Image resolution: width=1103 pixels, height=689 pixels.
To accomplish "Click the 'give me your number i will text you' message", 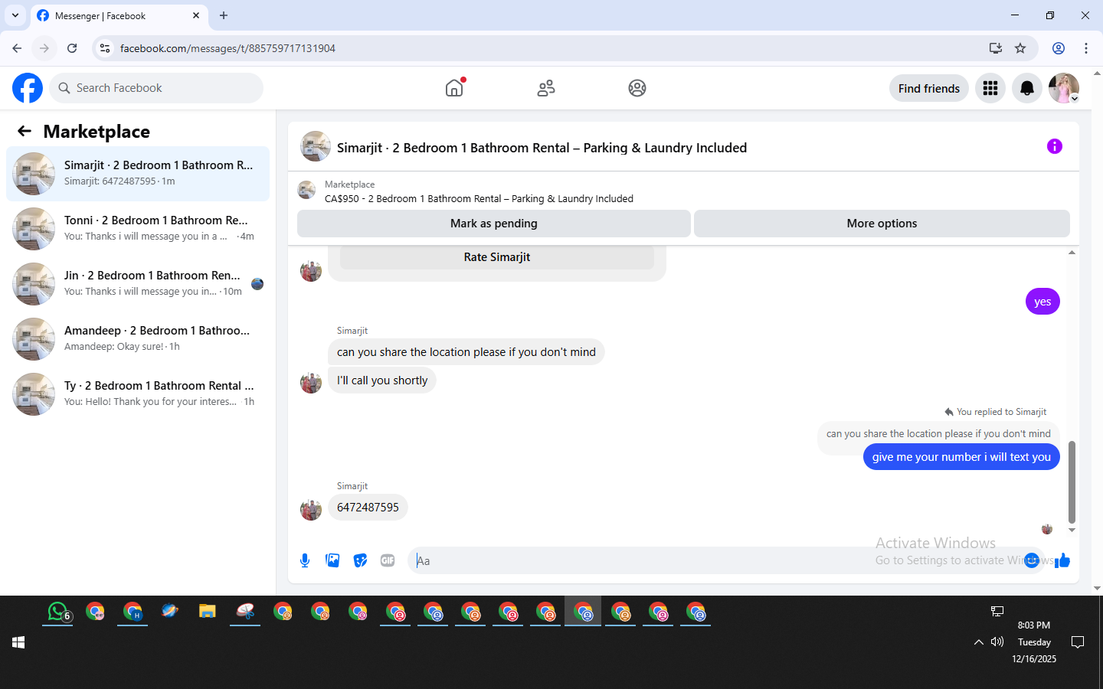I will click(961, 457).
